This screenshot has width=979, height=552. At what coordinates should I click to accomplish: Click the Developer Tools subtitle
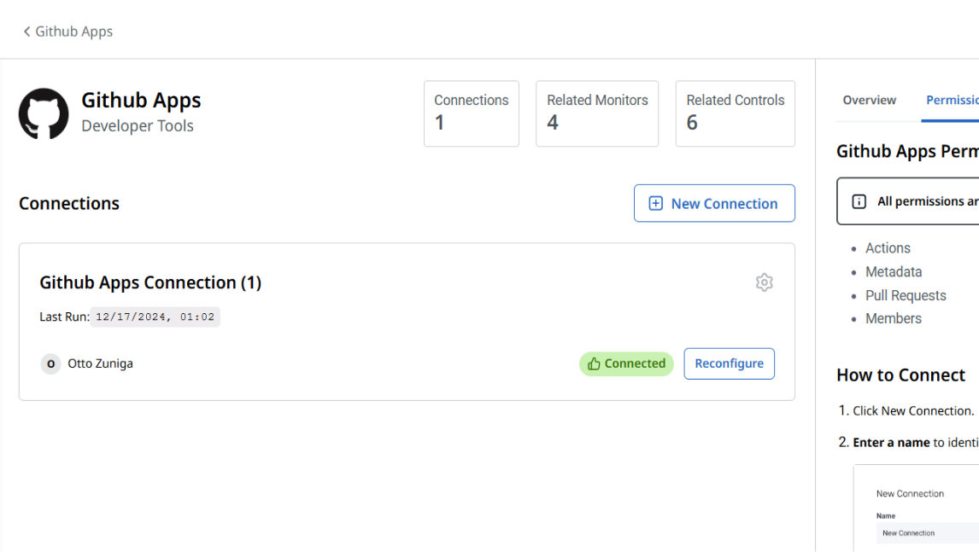tap(138, 126)
